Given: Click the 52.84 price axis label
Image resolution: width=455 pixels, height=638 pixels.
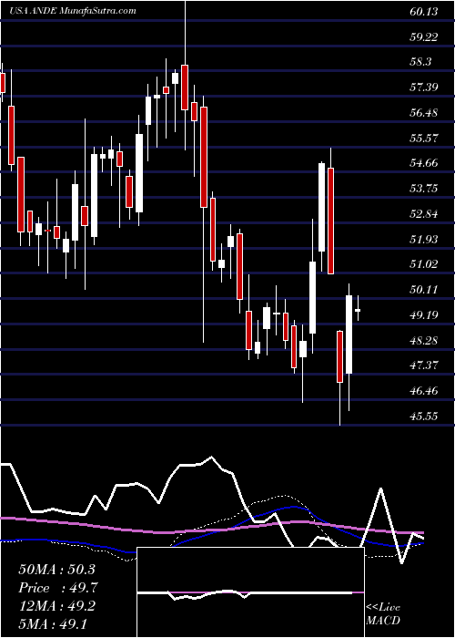Looking at the screenshot, I should click(x=424, y=214).
